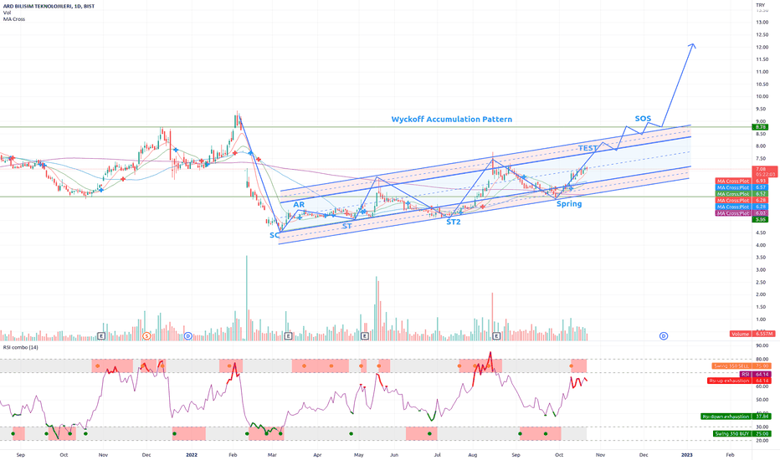
Task: Click the purple RSI 64.14 label
Action: (755, 375)
